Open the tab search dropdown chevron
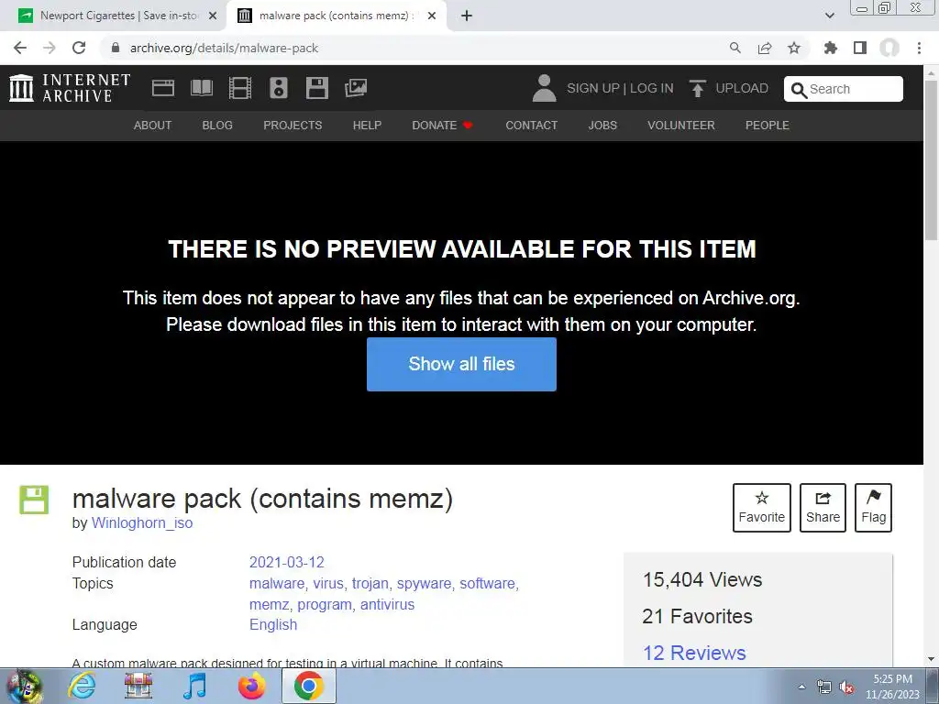The width and height of the screenshot is (939, 704). point(829,16)
